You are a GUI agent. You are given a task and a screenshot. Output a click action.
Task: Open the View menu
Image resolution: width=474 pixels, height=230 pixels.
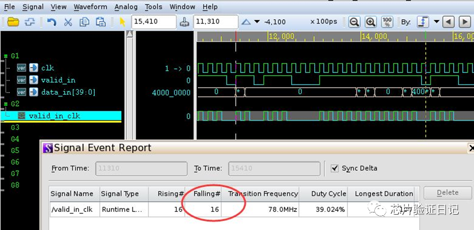point(59,7)
